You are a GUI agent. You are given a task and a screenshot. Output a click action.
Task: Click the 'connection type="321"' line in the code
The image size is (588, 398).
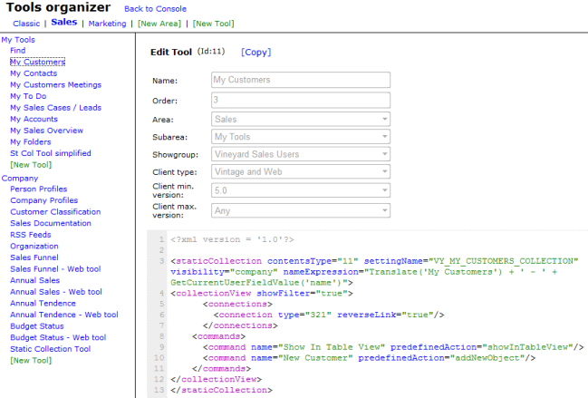329,315
